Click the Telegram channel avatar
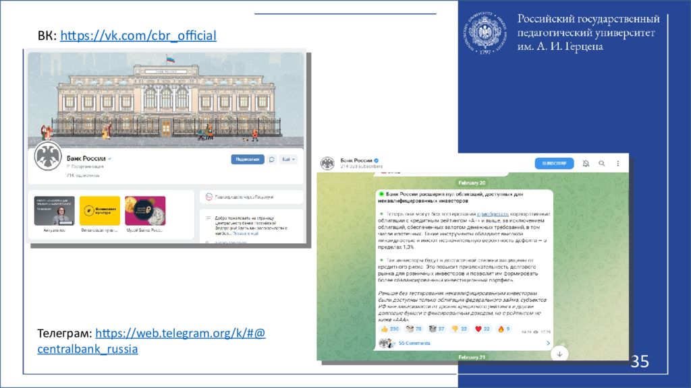This screenshot has width=691, height=388. (x=327, y=163)
